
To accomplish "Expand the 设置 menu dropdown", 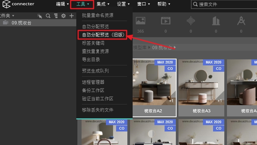I will (123, 4).
